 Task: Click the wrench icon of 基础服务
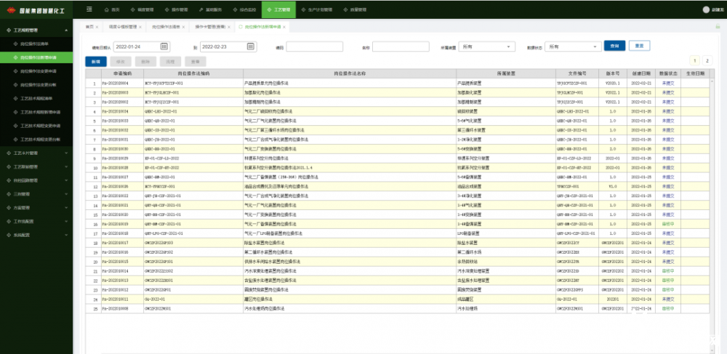tap(201, 9)
